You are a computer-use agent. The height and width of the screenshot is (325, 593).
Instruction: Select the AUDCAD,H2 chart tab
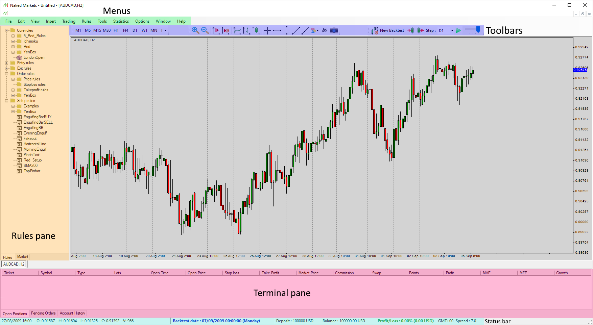pyautogui.click(x=14, y=264)
